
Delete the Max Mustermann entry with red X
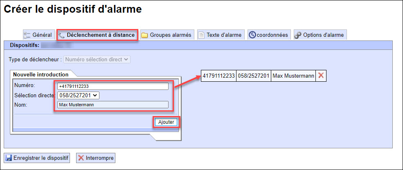click(321, 76)
